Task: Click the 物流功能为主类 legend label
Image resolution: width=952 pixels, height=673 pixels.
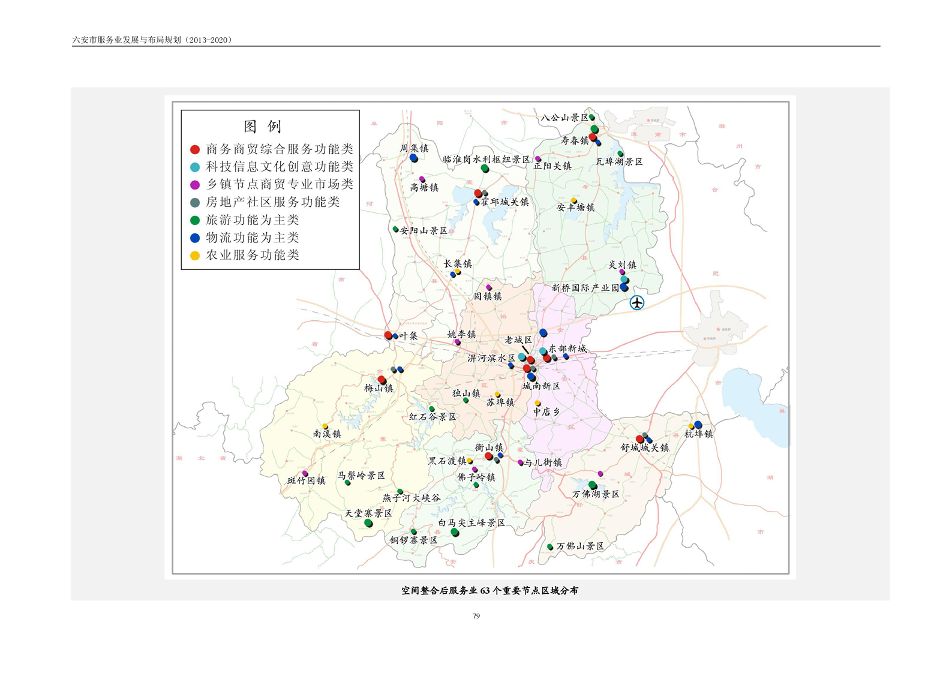Action: (x=253, y=238)
